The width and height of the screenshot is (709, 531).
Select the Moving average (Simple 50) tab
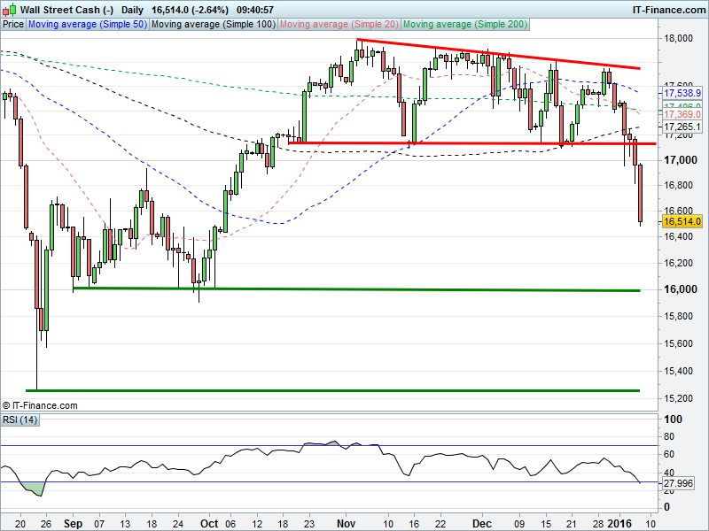[x=86, y=25]
